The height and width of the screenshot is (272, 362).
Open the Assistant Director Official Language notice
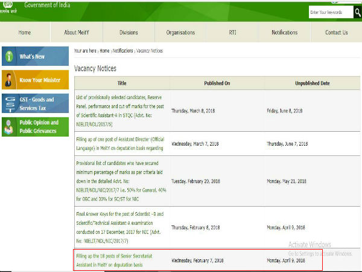click(120, 144)
